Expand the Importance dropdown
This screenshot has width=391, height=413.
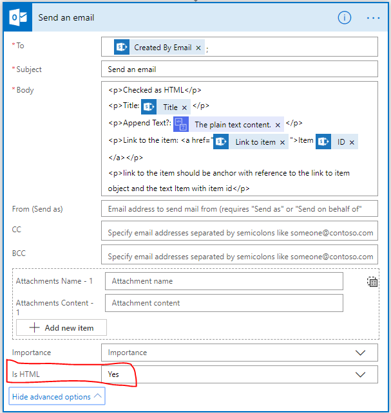click(x=360, y=353)
